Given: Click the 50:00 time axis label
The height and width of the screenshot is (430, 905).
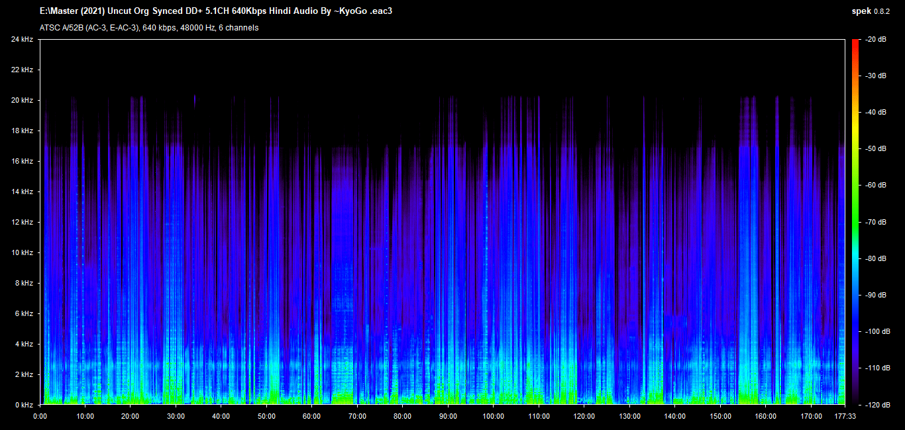Looking at the screenshot, I should pos(267,417).
